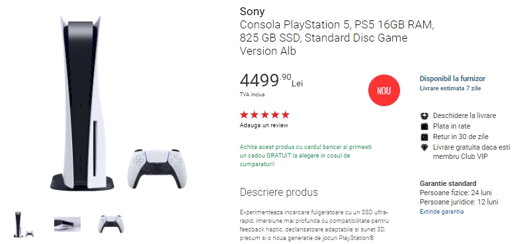Click the Descriere produs heading
Screen dimensions: 525x244
[279, 193]
